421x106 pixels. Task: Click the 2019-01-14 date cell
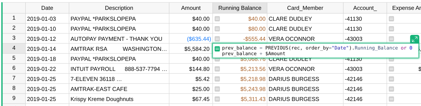[47, 49]
